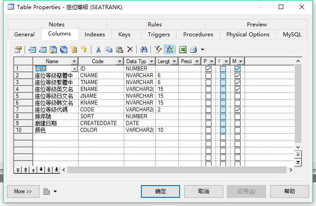Select the CREATEDDATE code cell
This screenshot has height=206, width=316.
101,123
